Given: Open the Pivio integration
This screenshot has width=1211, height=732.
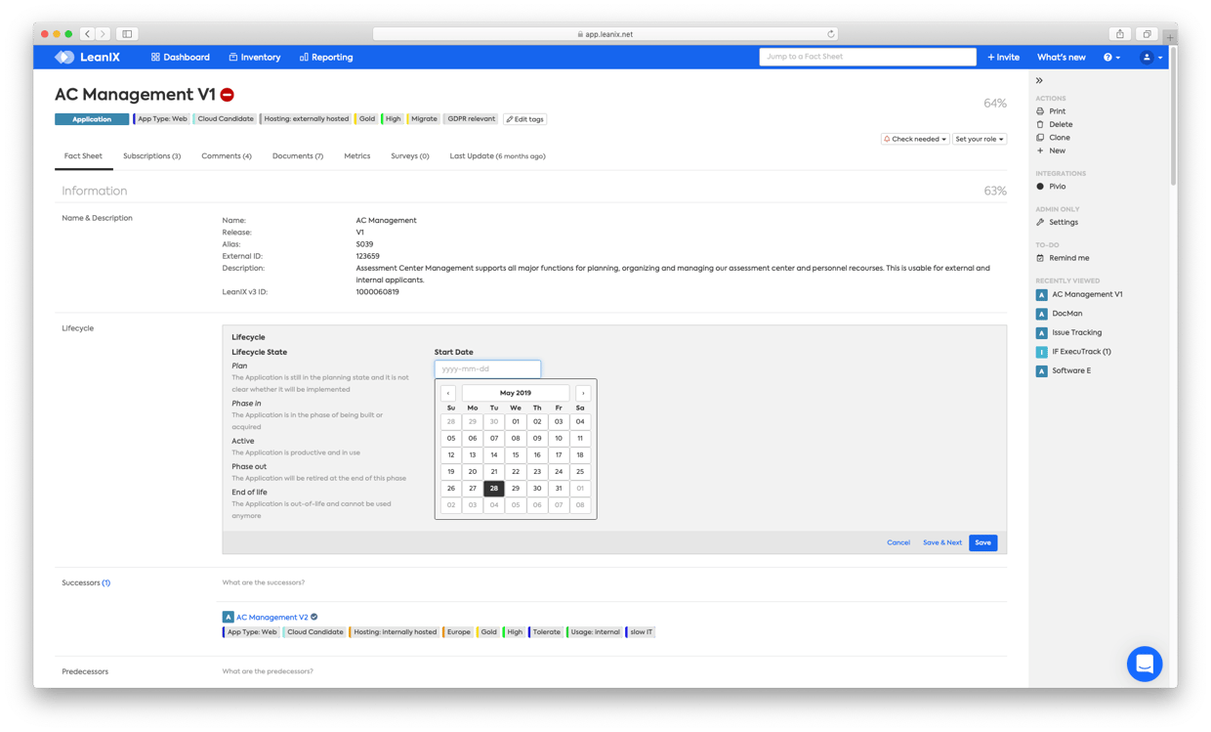Looking at the screenshot, I should (1058, 186).
